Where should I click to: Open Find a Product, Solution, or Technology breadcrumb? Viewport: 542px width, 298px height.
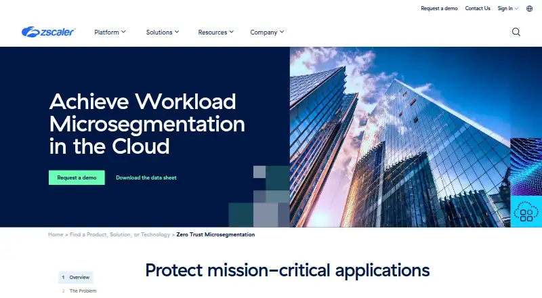120,234
